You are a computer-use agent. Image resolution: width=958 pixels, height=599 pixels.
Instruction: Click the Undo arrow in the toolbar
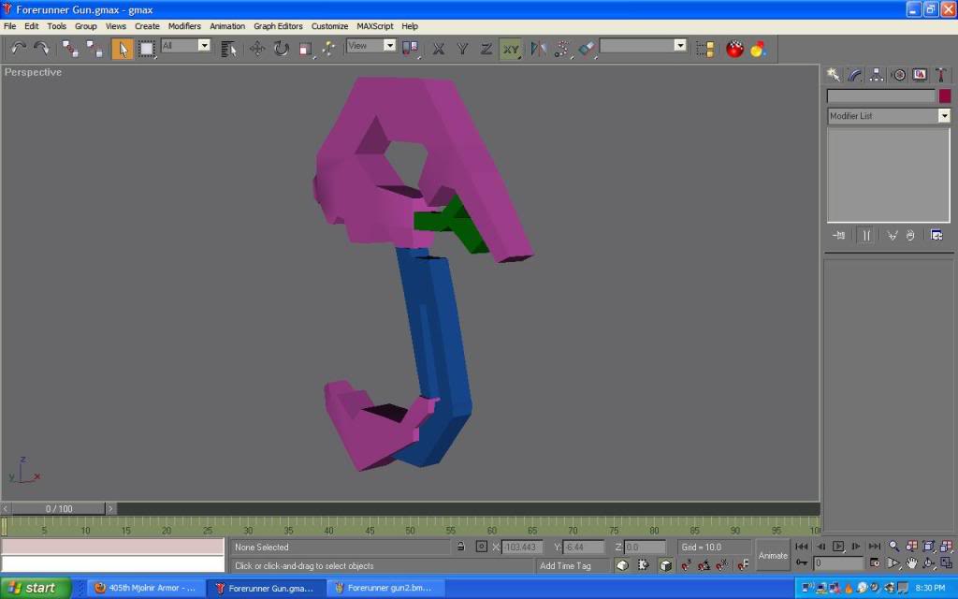(x=18, y=49)
